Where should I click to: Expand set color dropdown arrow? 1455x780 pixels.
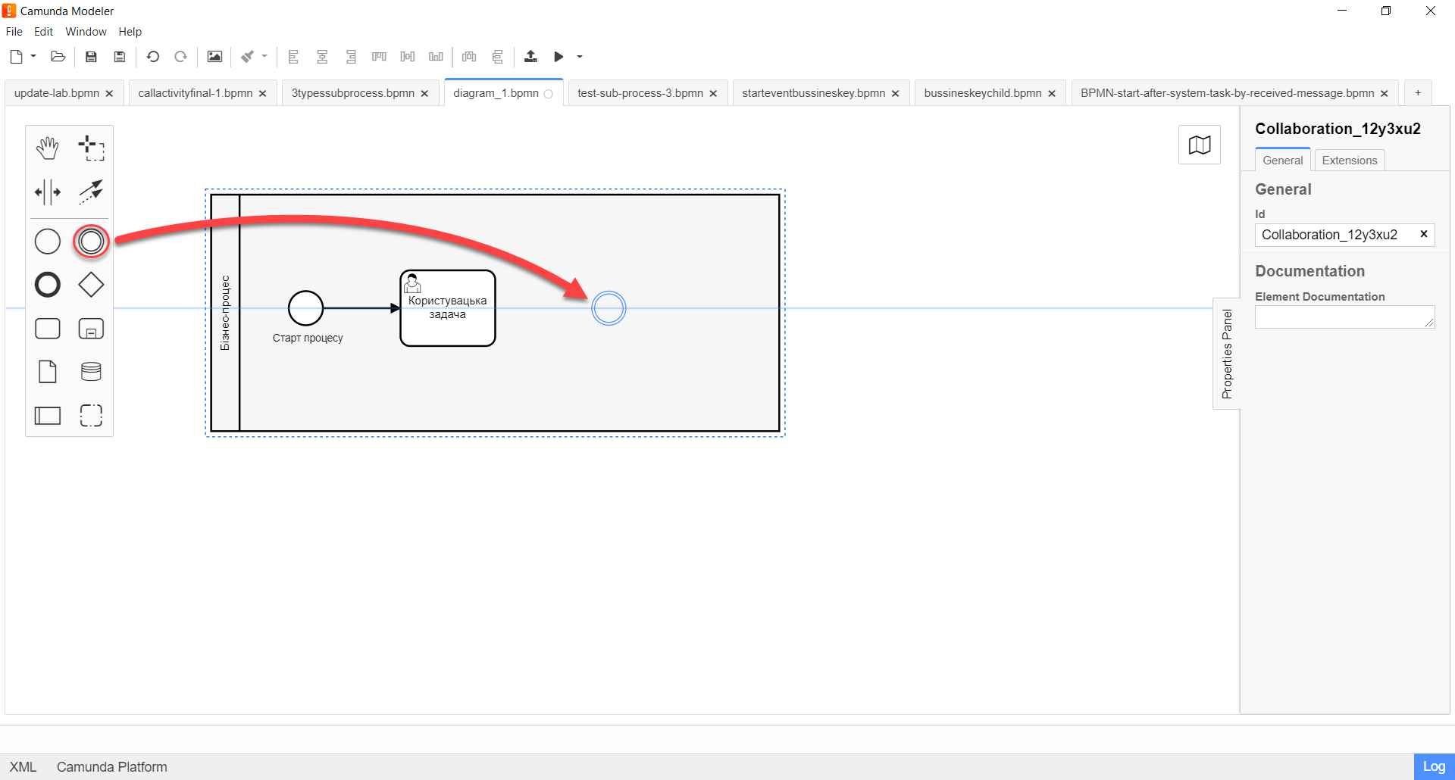pos(264,56)
